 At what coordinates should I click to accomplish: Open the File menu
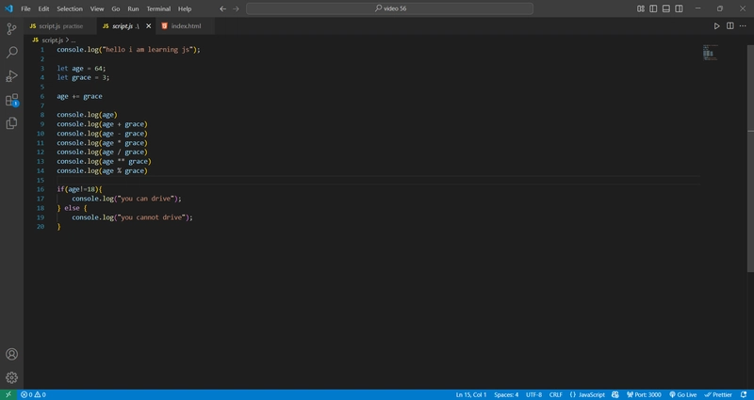pyautogui.click(x=25, y=8)
